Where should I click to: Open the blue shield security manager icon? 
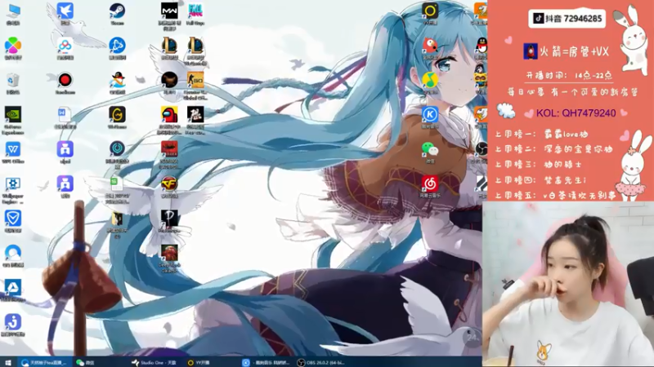[x=13, y=221]
